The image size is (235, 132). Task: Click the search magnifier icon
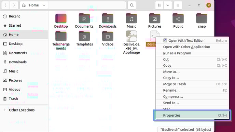tap(132, 5)
